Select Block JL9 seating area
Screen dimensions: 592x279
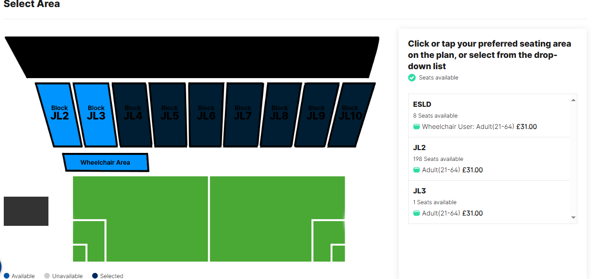316,114
